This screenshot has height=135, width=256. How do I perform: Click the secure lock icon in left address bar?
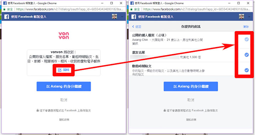pyautogui.click(x=4, y=9)
